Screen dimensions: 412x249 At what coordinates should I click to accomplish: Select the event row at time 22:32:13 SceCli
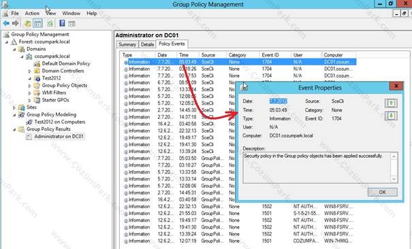coord(238,131)
